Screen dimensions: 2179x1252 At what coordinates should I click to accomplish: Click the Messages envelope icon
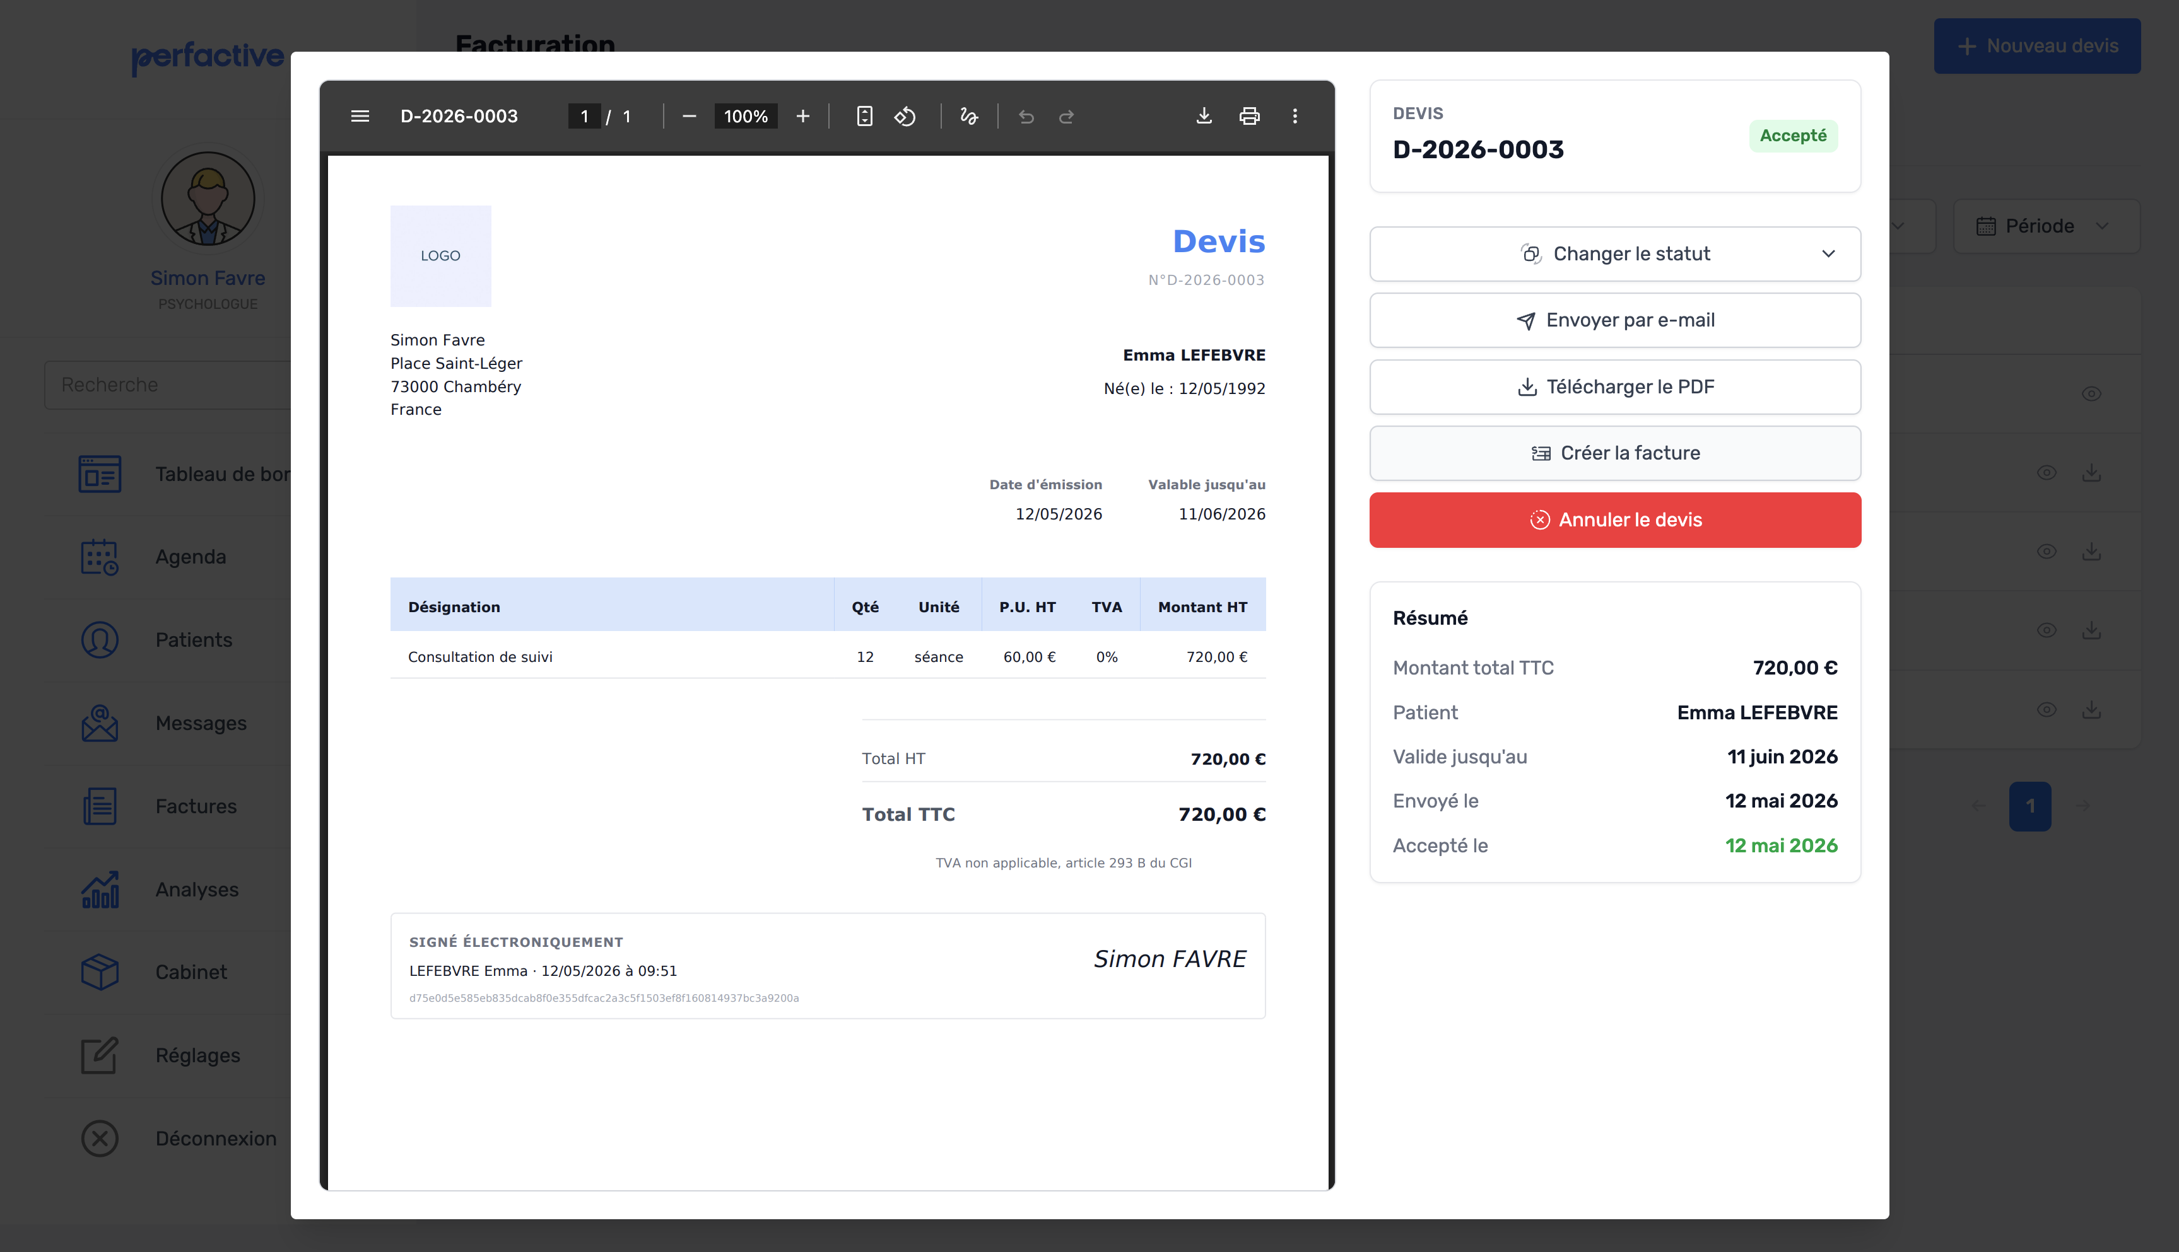[100, 723]
